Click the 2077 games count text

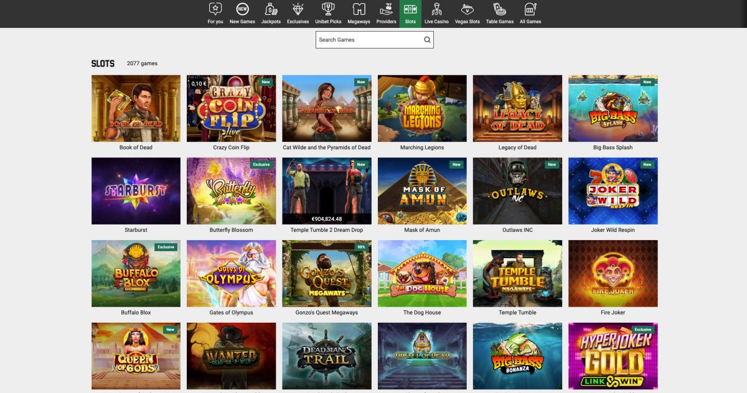tap(142, 63)
